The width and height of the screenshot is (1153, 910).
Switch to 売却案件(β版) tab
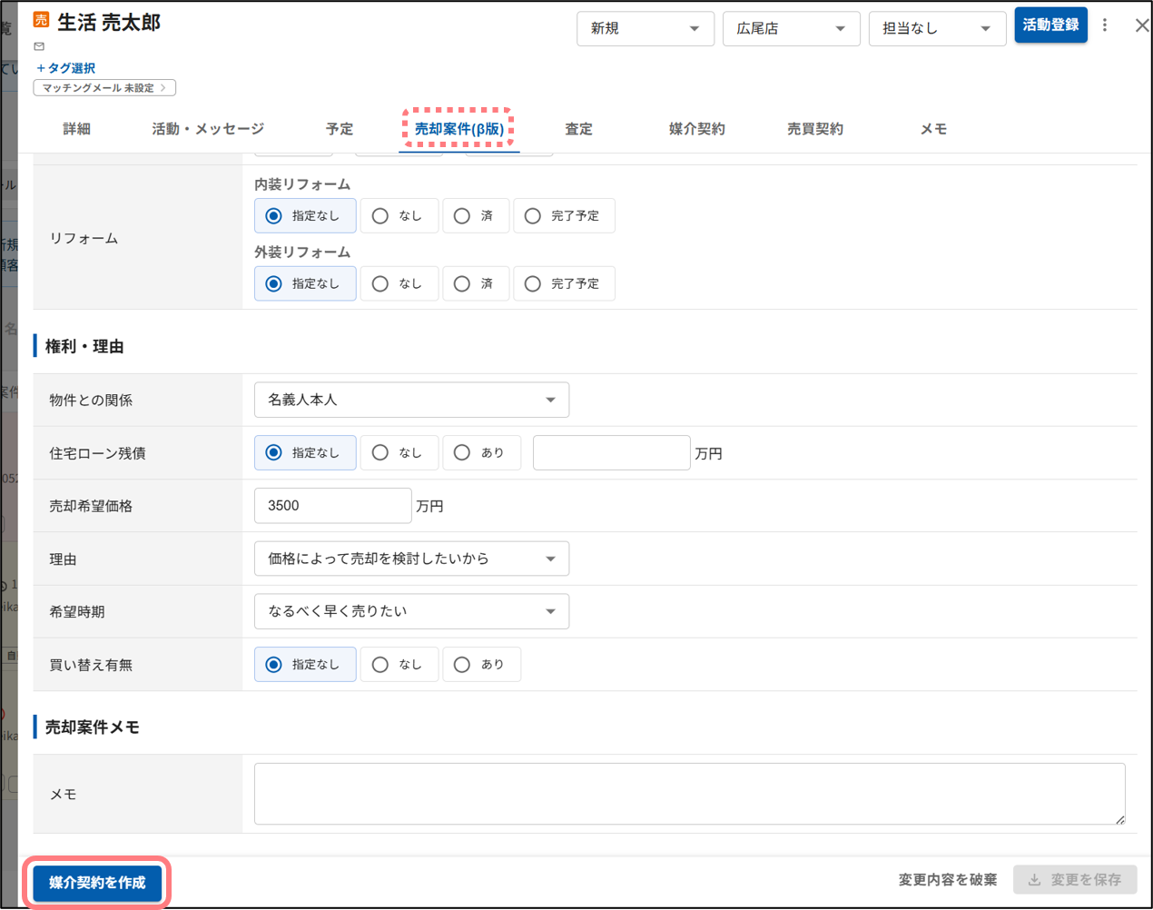[x=459, y=129]
